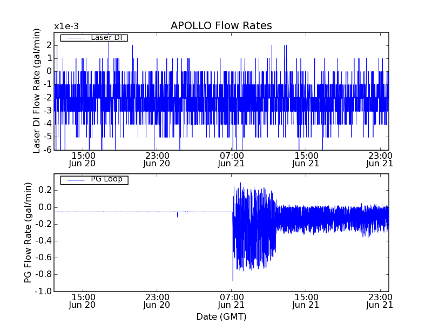Click bottom chart 07:00 Jun 21 tick label
Image resolution: width=432 pixels, height=324 pixels.
point(231,301)
